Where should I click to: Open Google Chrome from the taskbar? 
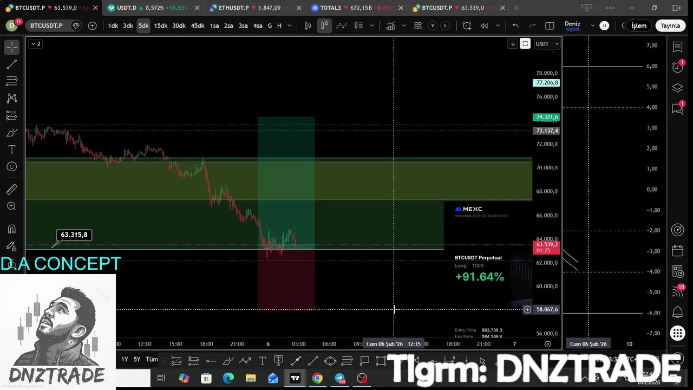[x=317, y=378]
